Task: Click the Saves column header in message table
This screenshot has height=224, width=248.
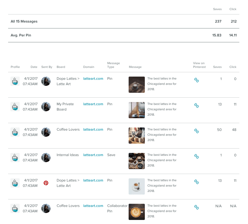Action: (x=217, y=67)
